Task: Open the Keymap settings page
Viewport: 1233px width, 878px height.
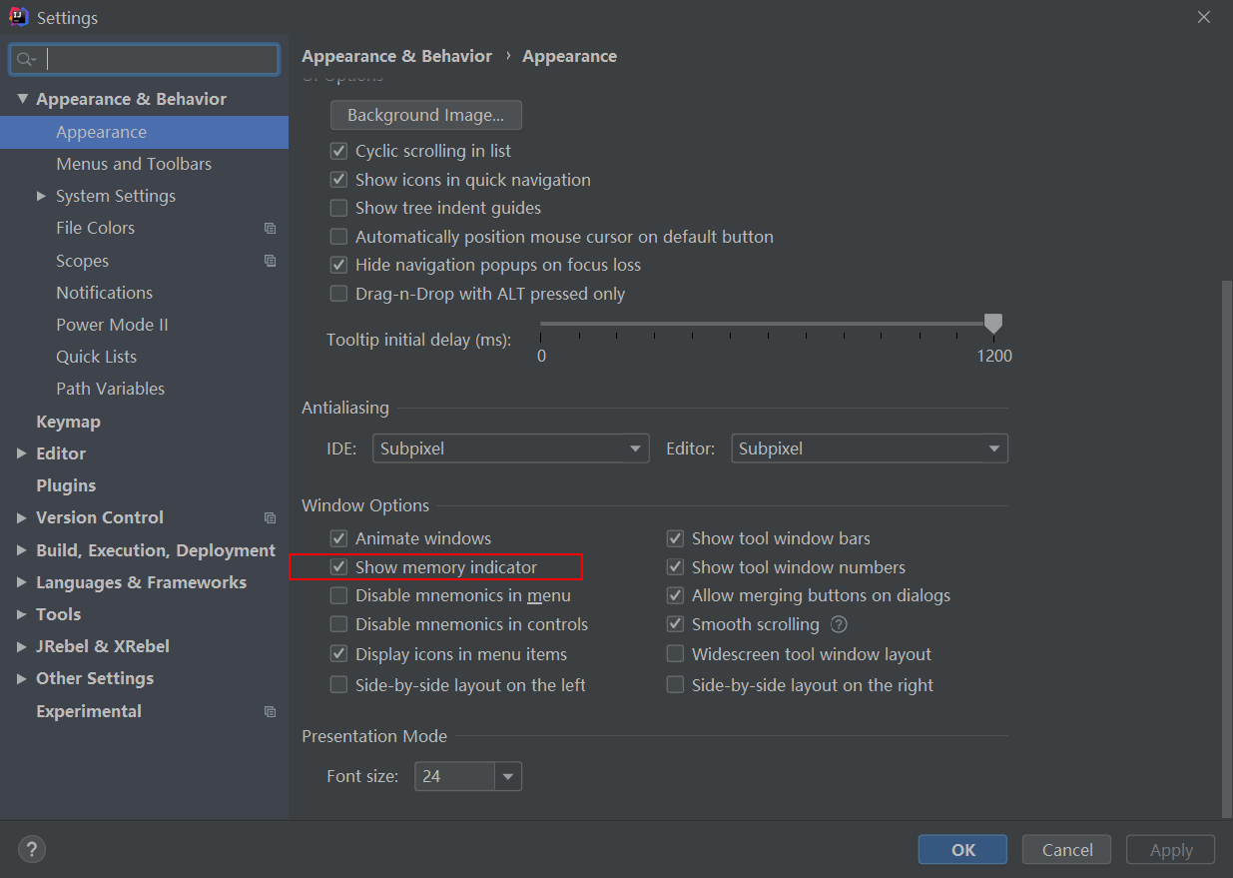Action: 68,422
